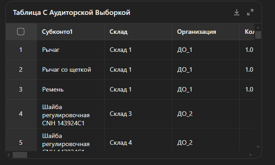Click the vertical scrollbar thumb
The width and height of the screenshot is (275, 165).
(x=258, y=35)
